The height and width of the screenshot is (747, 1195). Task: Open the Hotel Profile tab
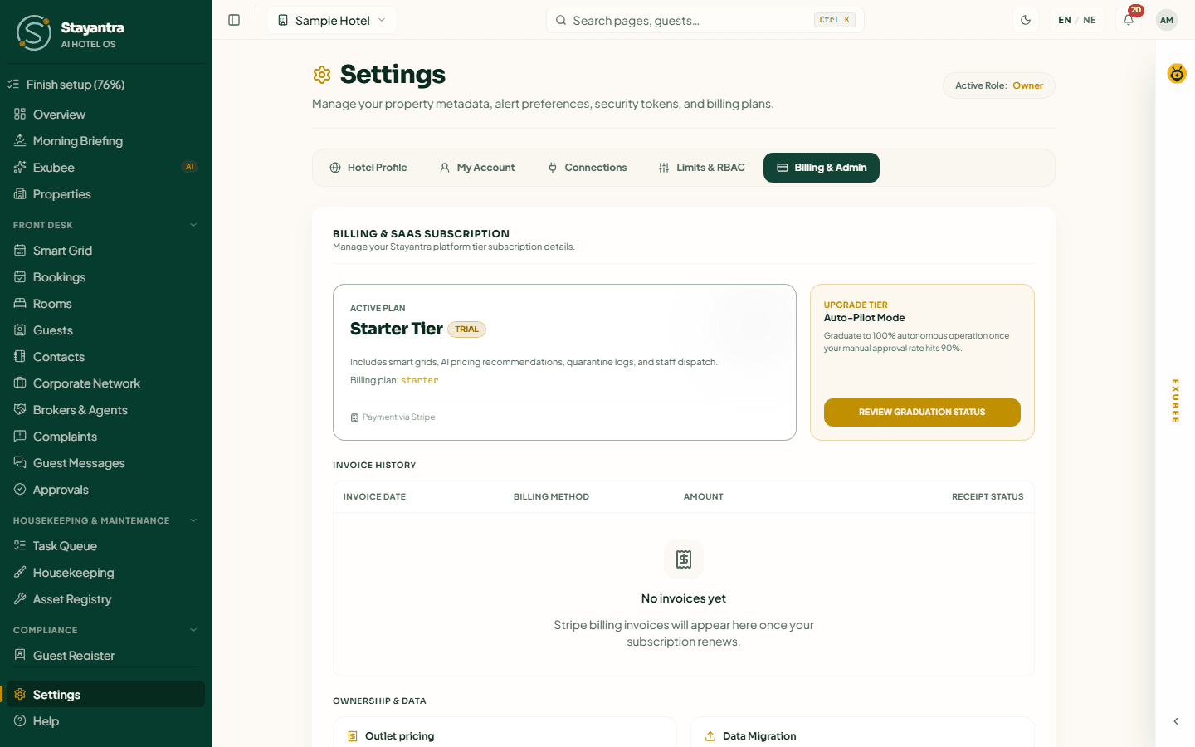[x=368, y=168]
